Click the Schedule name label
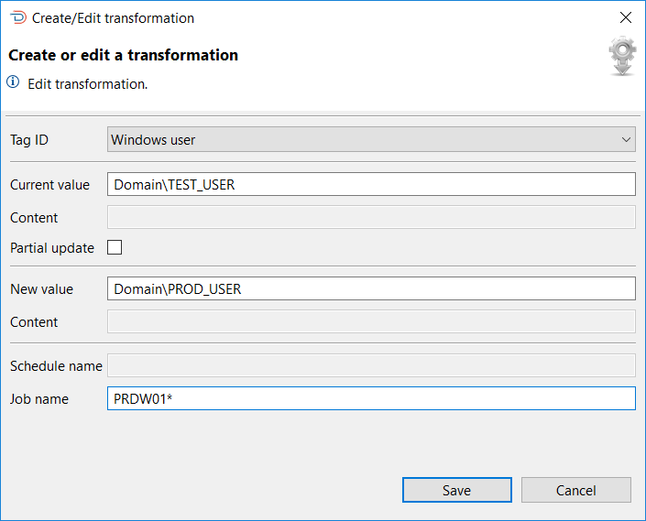This screenshot has width=646, height=521. click(x=56, y=366)
